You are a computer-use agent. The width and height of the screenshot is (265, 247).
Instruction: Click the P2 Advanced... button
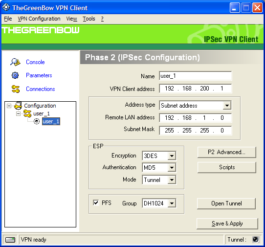click(227, 152)
